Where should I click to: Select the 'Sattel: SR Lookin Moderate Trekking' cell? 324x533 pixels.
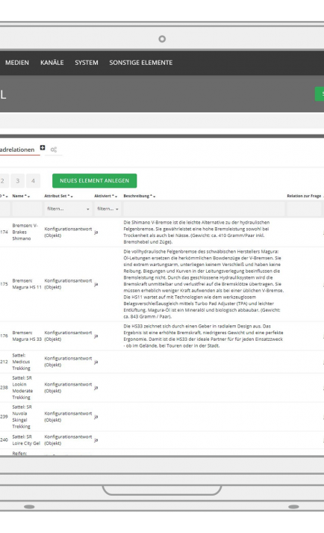22,387
